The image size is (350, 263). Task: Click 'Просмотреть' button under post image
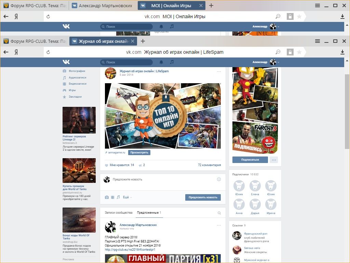coord(139,152)
